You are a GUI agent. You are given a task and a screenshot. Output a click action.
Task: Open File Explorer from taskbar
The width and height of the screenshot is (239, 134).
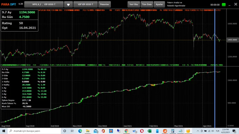(88, 131)
